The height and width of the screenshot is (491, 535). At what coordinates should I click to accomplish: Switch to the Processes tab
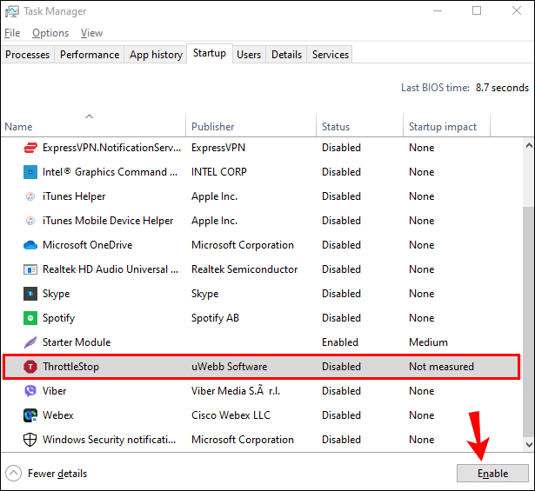click(x=28, y=55)
